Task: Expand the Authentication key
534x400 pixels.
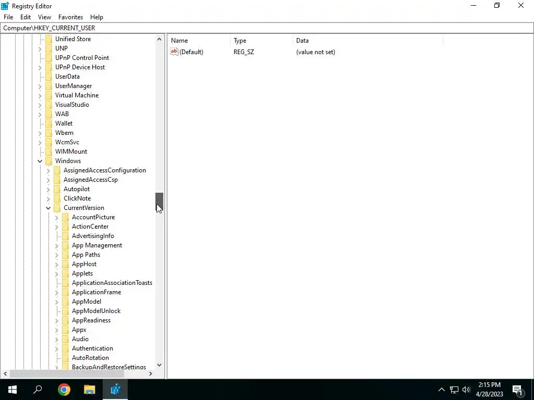Action: click(x=56, y=348)
